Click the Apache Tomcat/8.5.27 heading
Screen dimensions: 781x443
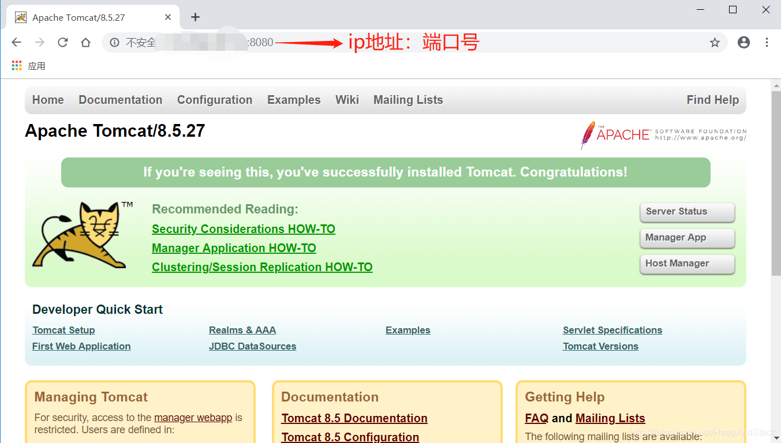[115, 131]
